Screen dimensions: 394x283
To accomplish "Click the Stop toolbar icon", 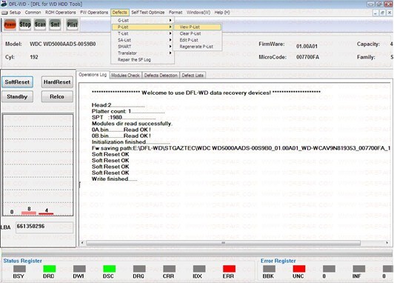I will [x=25, y=24].
